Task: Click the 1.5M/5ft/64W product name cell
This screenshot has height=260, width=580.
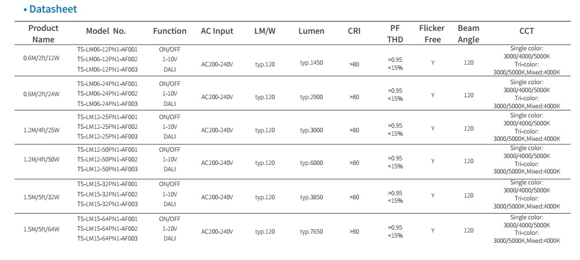Action: tap(41, 229)
